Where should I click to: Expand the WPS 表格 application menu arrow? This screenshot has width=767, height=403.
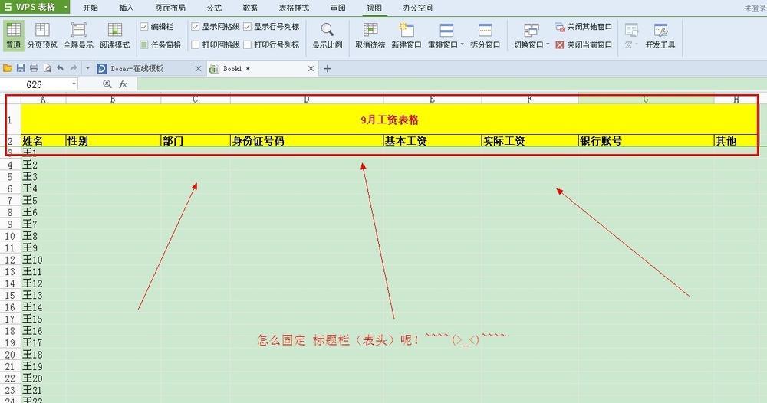(x=65, y=8)
